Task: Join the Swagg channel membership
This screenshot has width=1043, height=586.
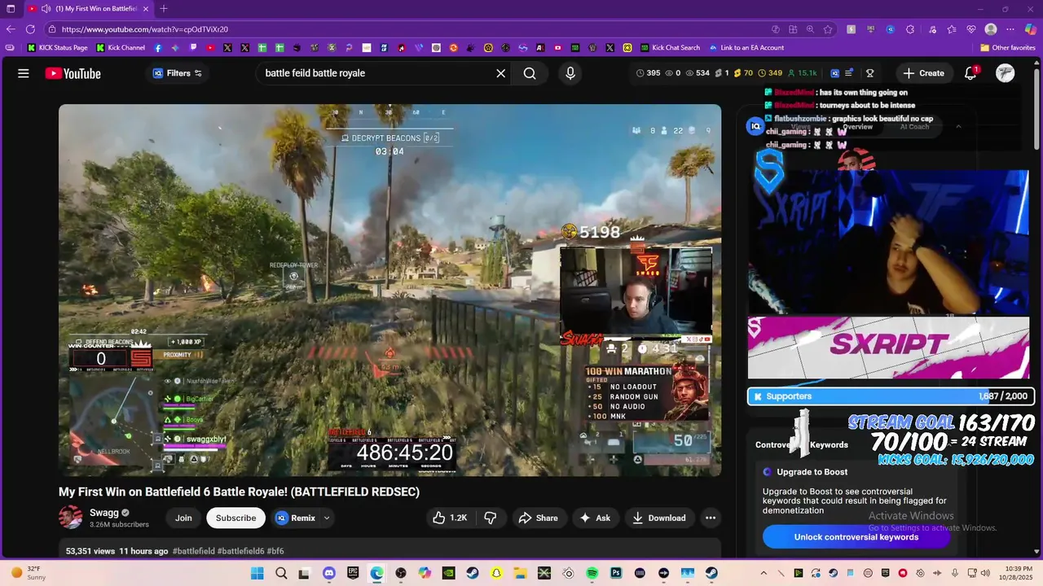Action: pos(183,518)
